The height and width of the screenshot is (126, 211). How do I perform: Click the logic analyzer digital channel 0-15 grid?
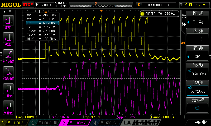point(146,123)
